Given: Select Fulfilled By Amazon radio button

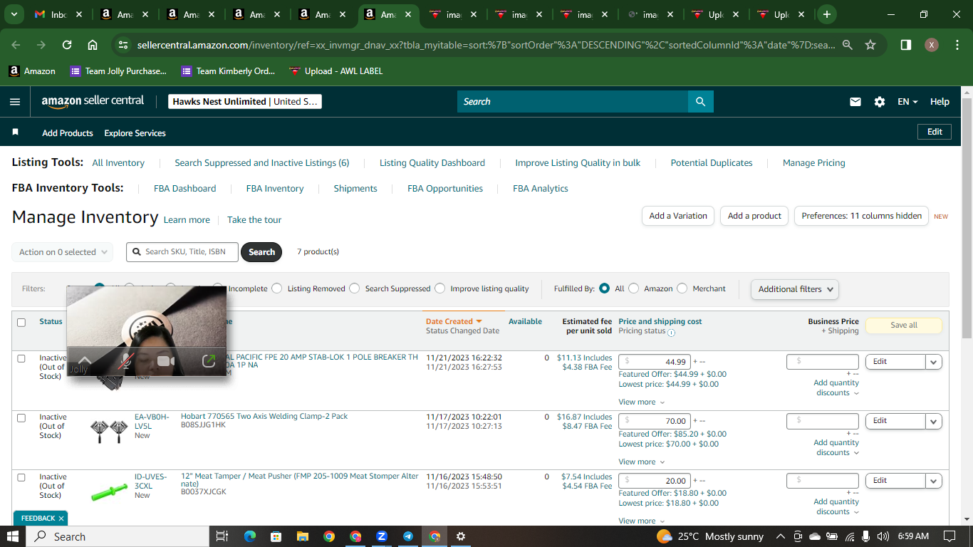Looking at the screenshot, I should click(x=634, y=288).
